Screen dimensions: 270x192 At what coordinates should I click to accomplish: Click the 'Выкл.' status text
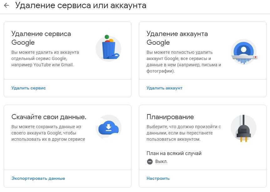pos(161,162)
